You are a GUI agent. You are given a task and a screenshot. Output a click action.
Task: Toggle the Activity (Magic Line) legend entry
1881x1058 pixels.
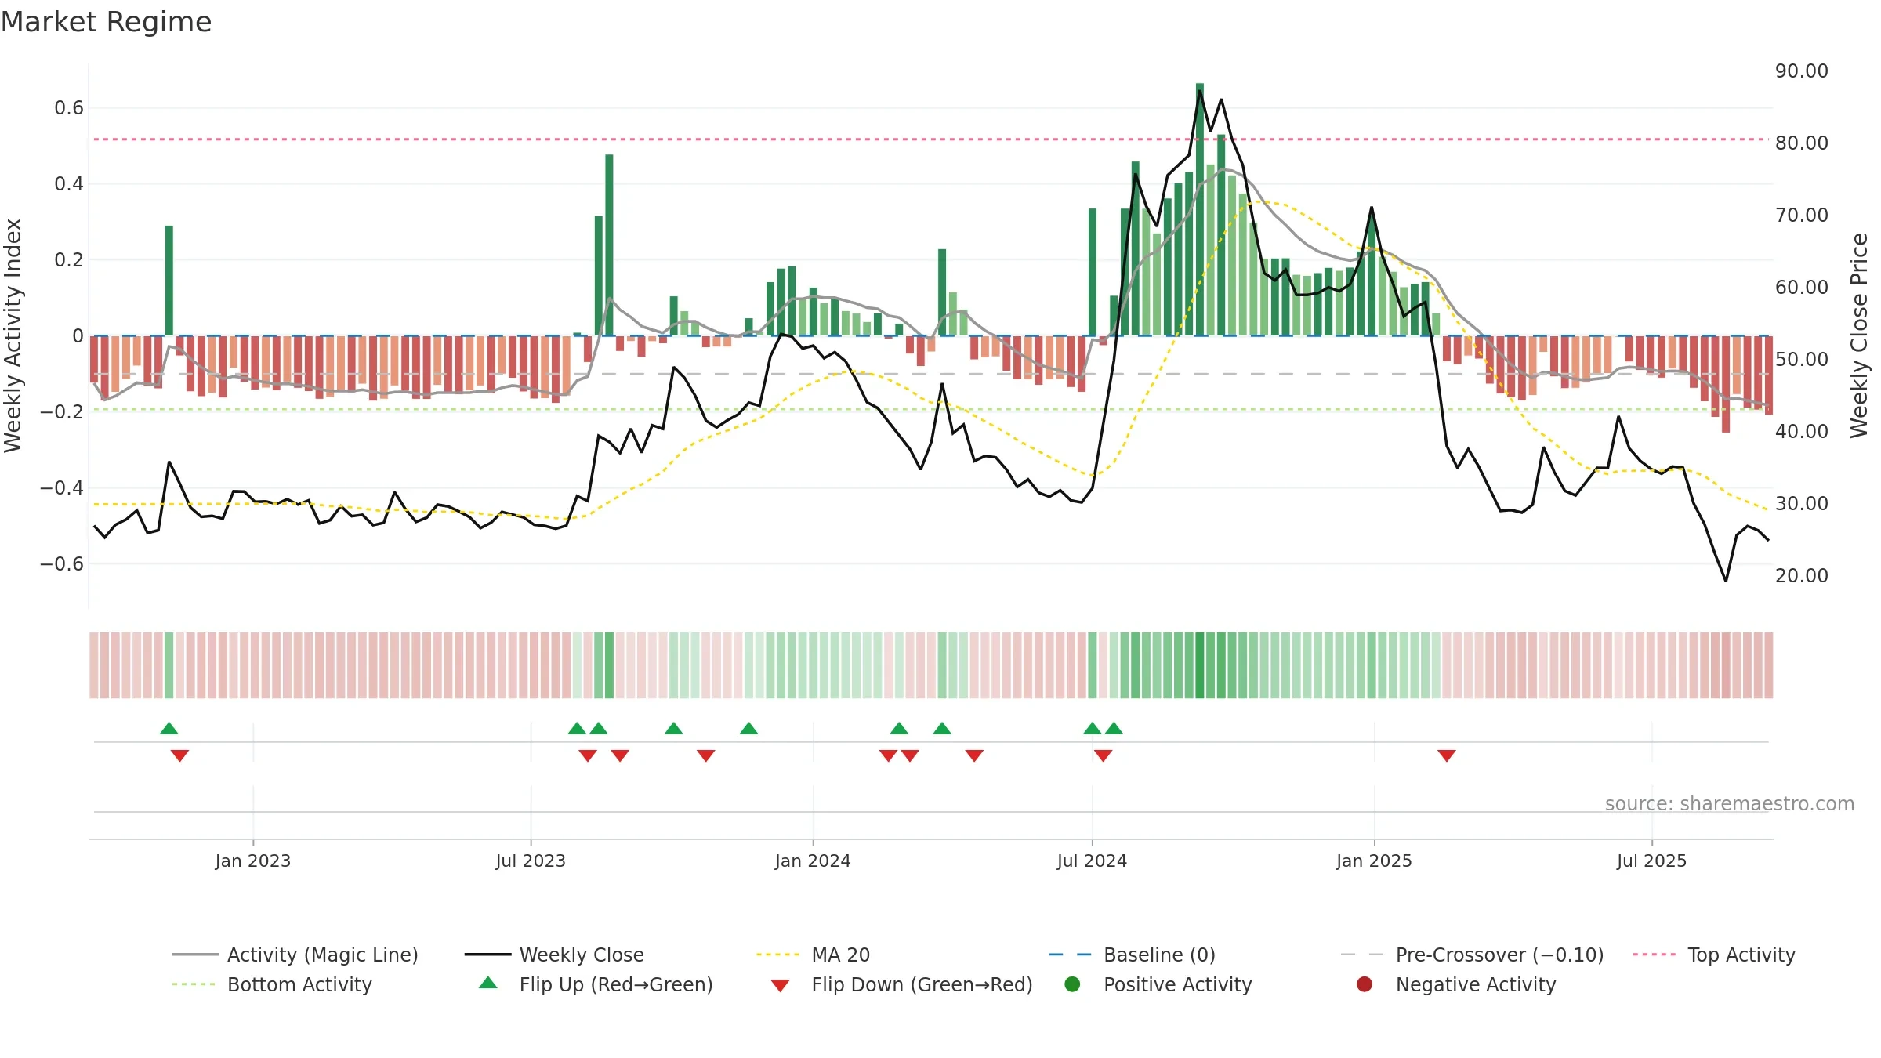coord(295,955)
